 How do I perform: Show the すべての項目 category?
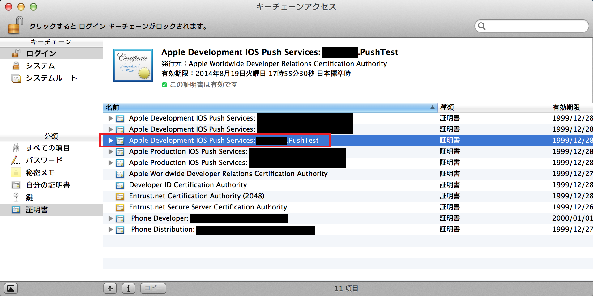pos(51,148)
